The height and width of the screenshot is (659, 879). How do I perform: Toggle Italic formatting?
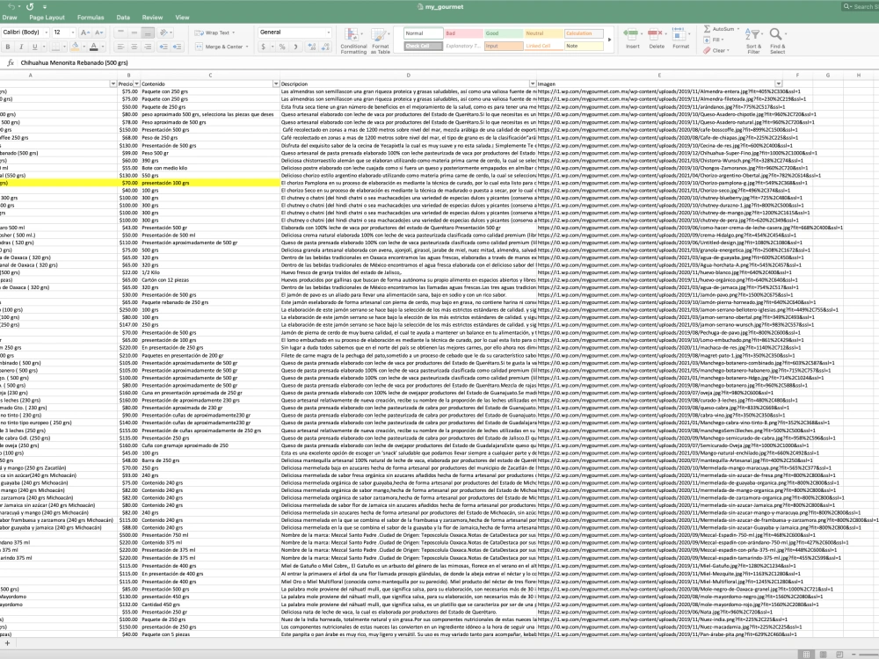(21, 47)
